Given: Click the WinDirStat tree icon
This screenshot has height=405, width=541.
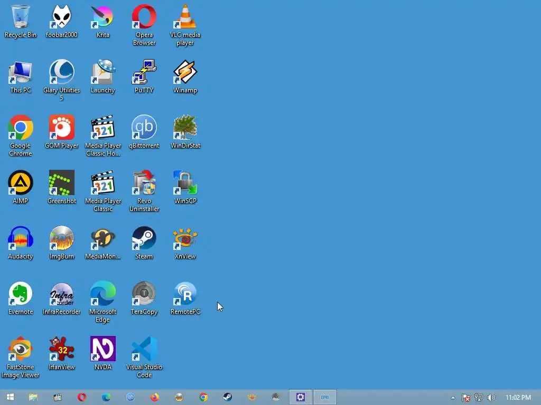Looking at the screenshot, I should click(185, 132).
